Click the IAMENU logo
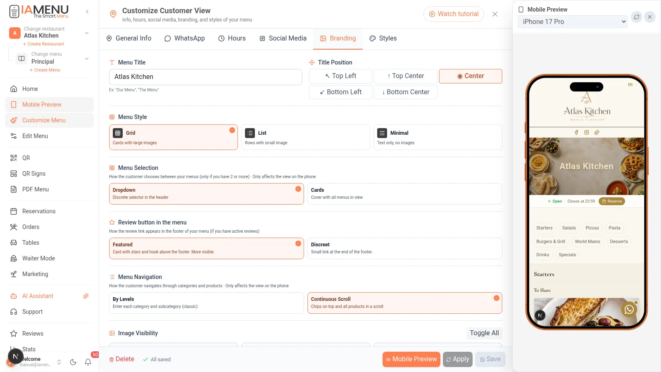The image size is (661, 372). coord(39,12)
